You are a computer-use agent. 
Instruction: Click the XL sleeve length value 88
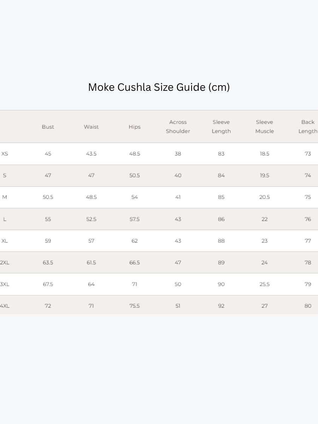coord(221,241)
